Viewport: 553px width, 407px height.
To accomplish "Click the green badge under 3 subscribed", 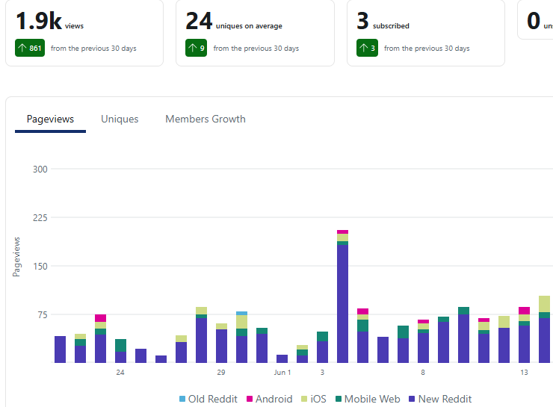I will (x=367, y=49).
